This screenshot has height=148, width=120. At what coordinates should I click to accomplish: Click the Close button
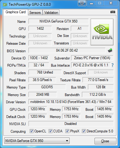coord(105,141)
